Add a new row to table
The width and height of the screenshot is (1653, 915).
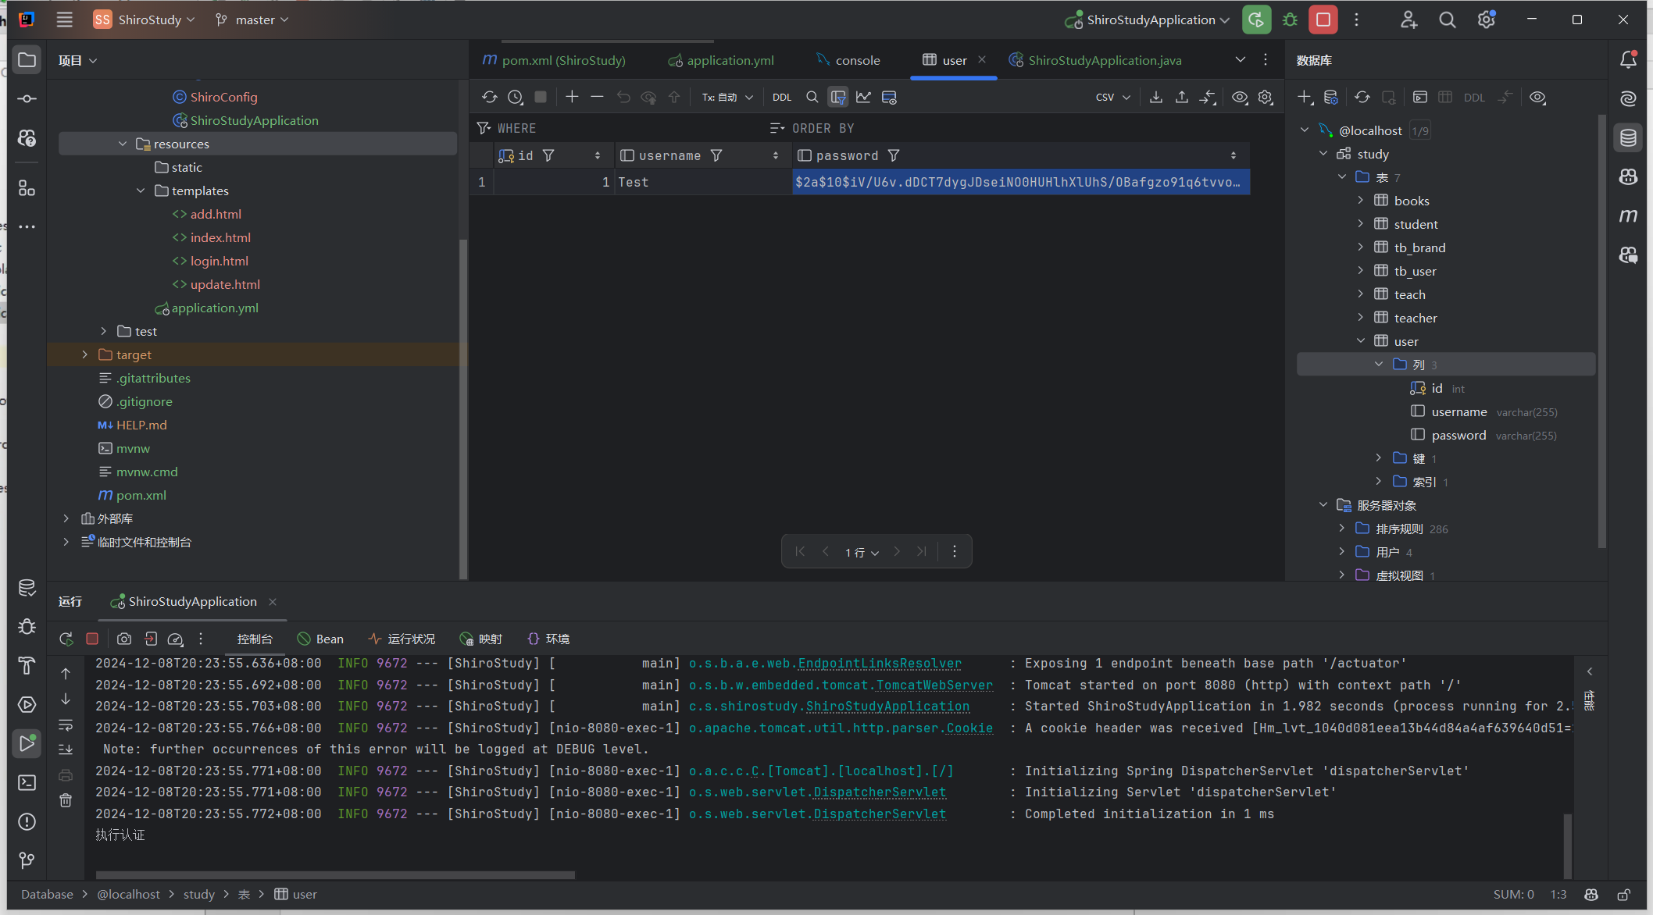coord(572,97)
